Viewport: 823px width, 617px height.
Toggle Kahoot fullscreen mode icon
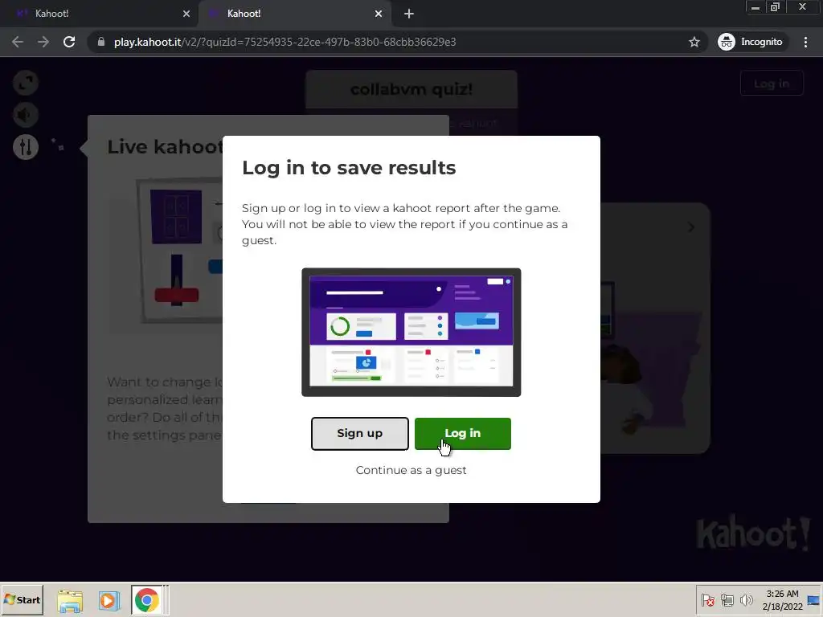[26, 83]
